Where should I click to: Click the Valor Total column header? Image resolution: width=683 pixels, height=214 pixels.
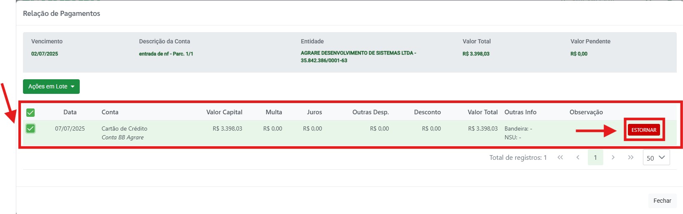tap(483, 112)
